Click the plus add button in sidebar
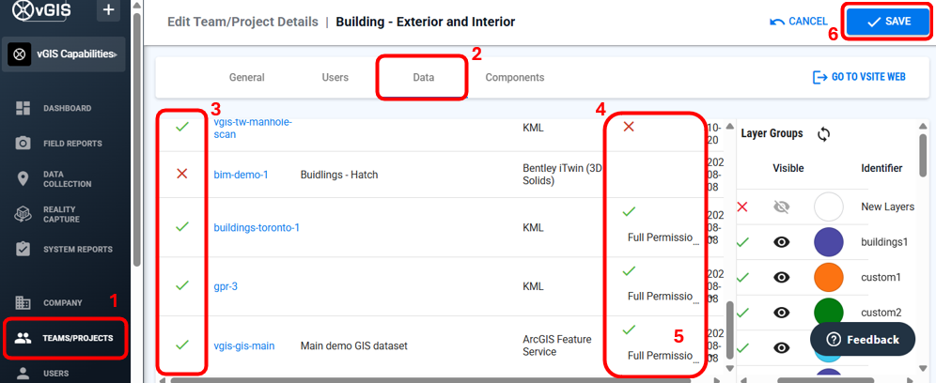This screenshot has width=936, height=383. pyautogui.click(x=108, y=10)
